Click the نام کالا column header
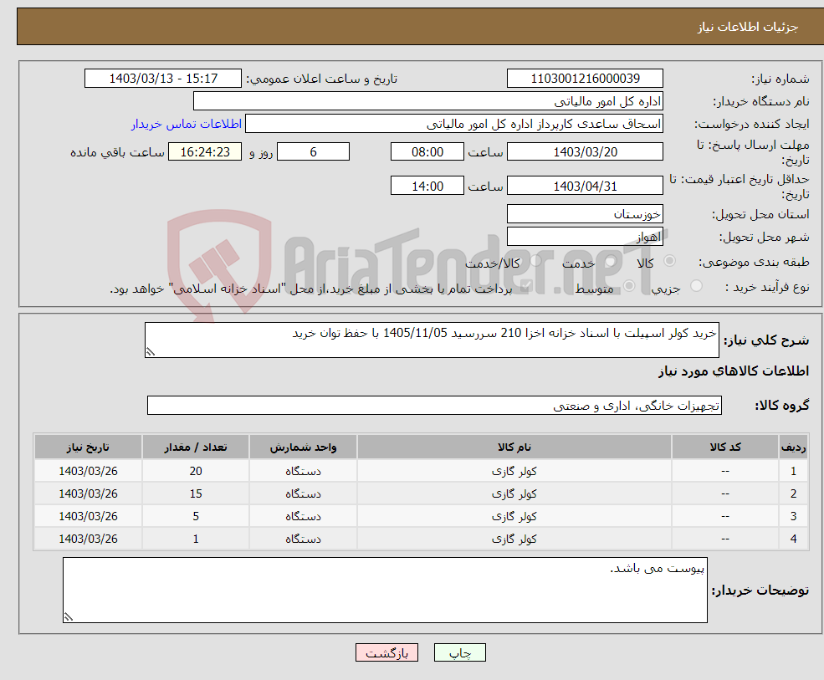Viewport: 824px width, 680px height. 514,447
